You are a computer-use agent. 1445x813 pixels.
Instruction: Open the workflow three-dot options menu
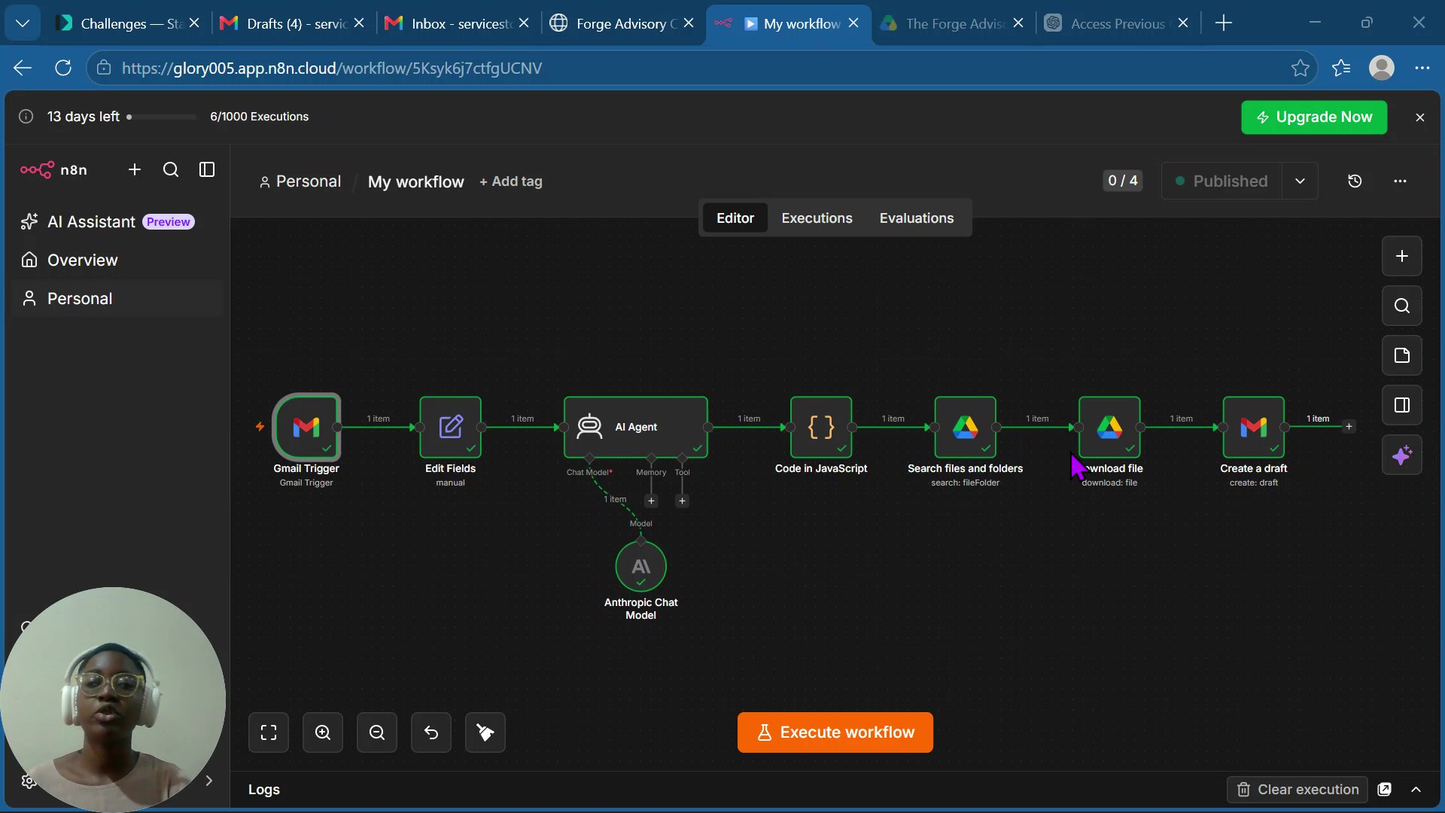coord(1400,181)
